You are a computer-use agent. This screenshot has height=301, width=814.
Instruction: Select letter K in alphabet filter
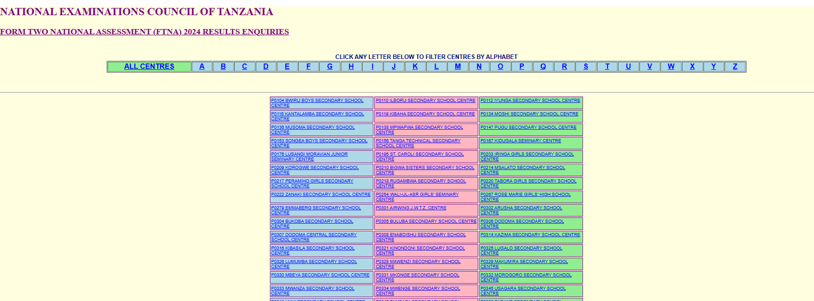click(415, 67)
